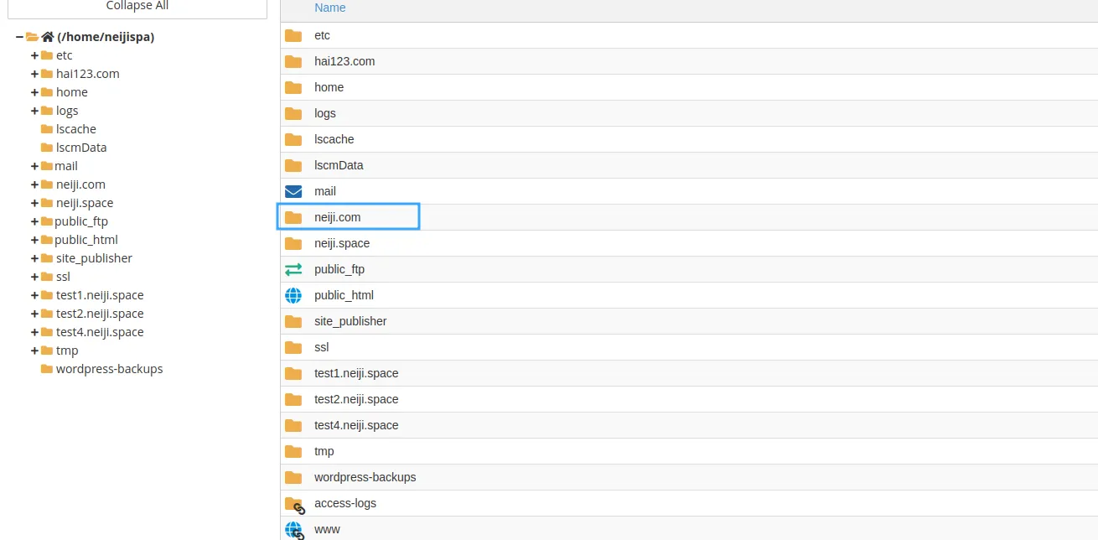
Task: Select the etc row name in file list
Action: point(322,35)
